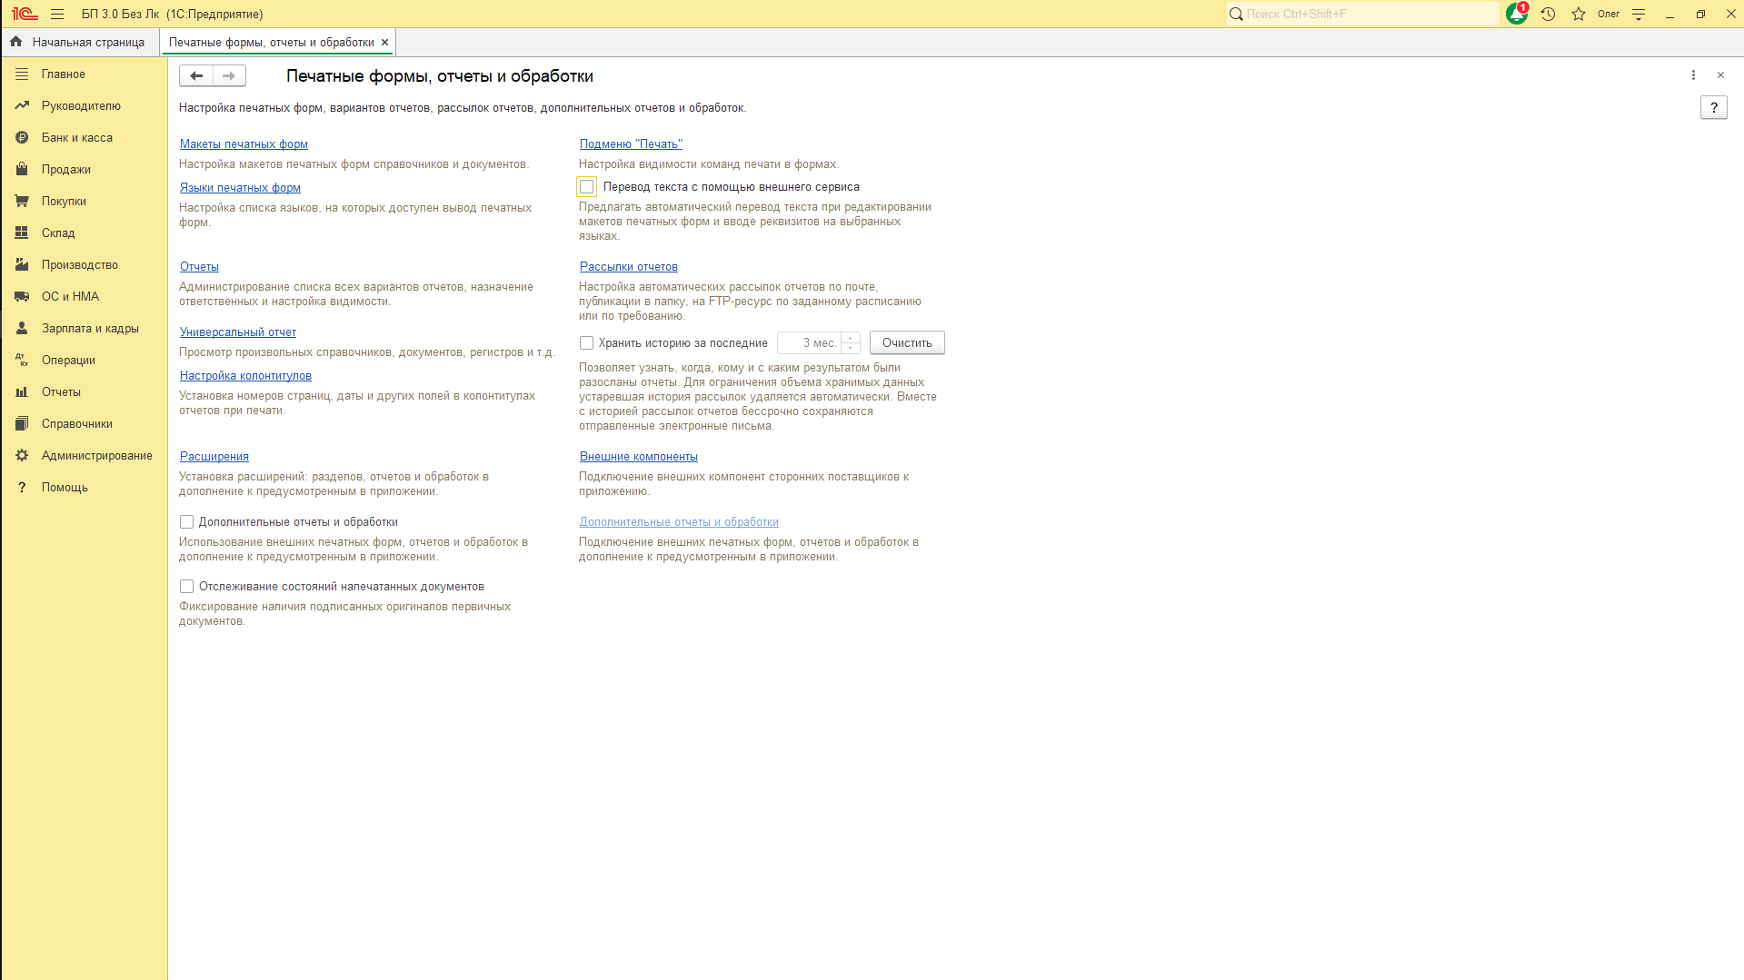The image size is (1744, 980).
Task: Increase months with the stepper up arrow
Action: [850, 337]
